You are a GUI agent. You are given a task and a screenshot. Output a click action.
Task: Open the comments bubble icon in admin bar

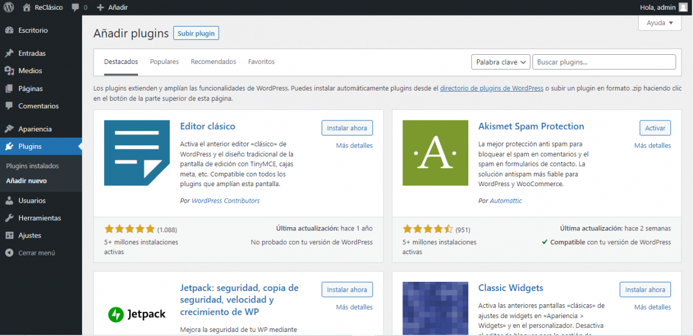point(76,7)
